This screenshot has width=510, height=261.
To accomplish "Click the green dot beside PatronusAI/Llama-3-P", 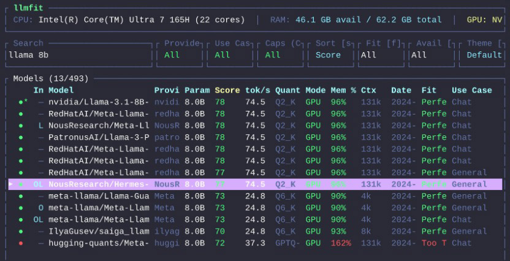I will click(21, 137).
